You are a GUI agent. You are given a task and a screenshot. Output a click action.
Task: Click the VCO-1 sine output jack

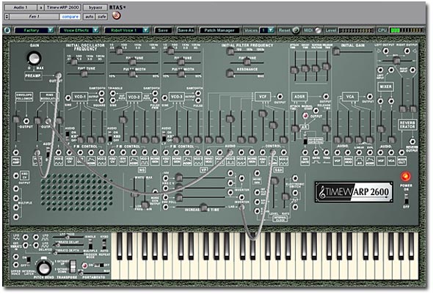click(68, 98)
